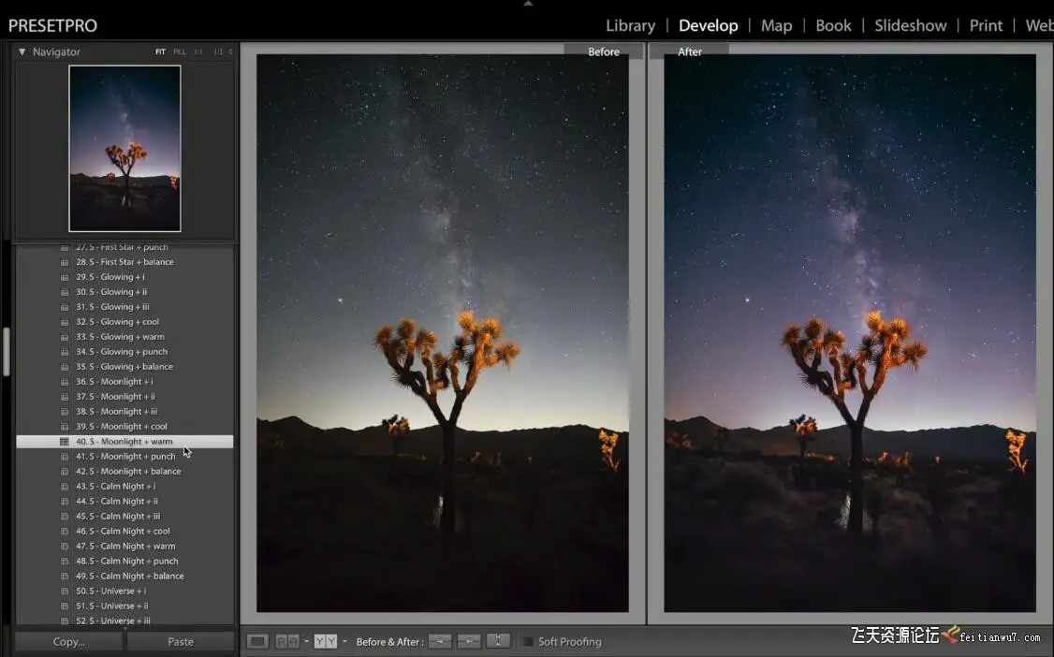
Task: Open Reference view options dropdown arrow
Action: 306,641
